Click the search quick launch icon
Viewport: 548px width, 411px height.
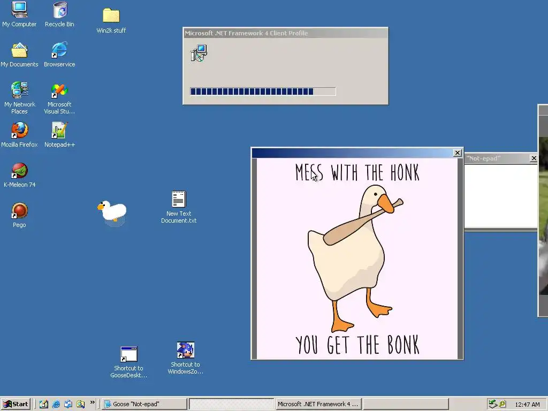tap(80, 404)
